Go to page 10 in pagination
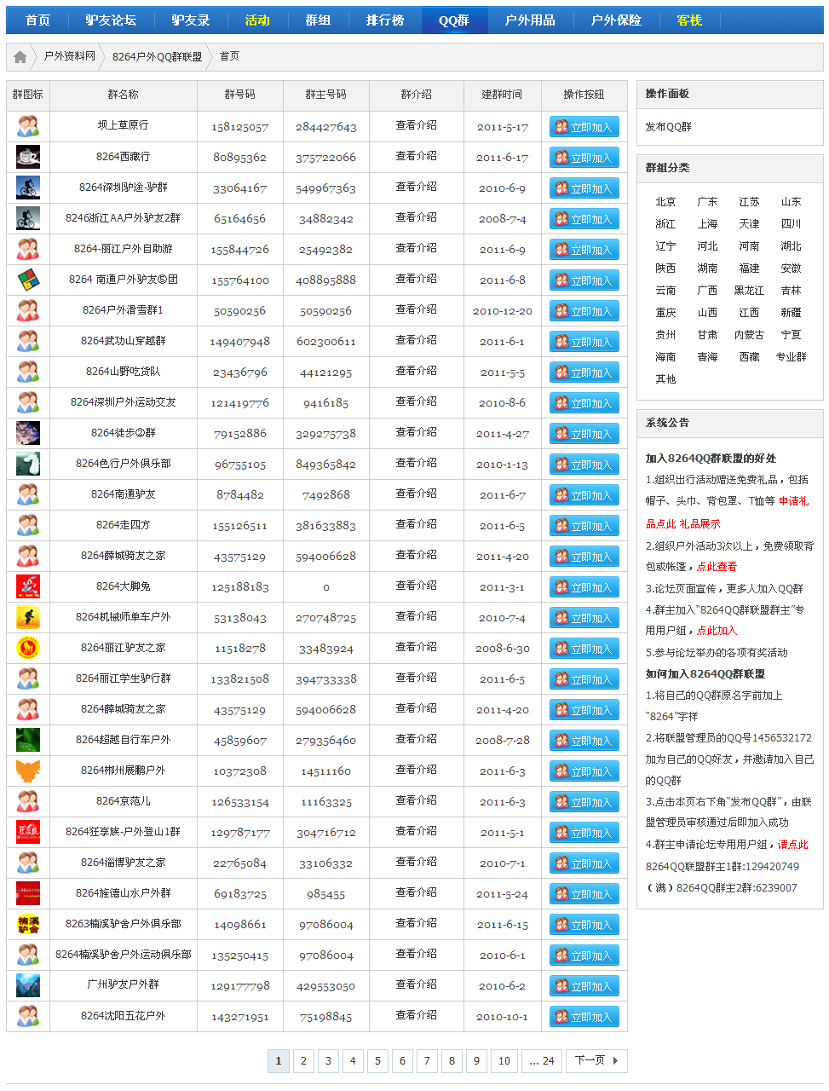Screen dimensions: 829x1091 (504, 1060)
